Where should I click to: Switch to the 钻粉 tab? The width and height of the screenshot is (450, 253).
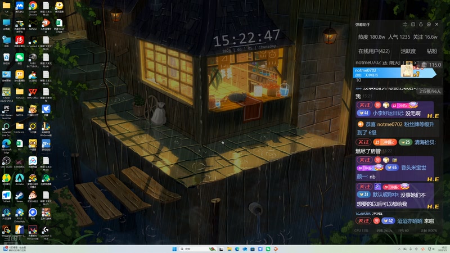[432, 51]
